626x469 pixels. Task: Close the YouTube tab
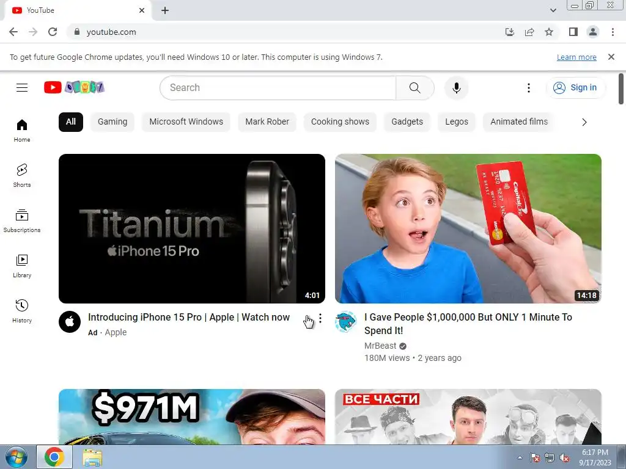[x=142, y=10]
